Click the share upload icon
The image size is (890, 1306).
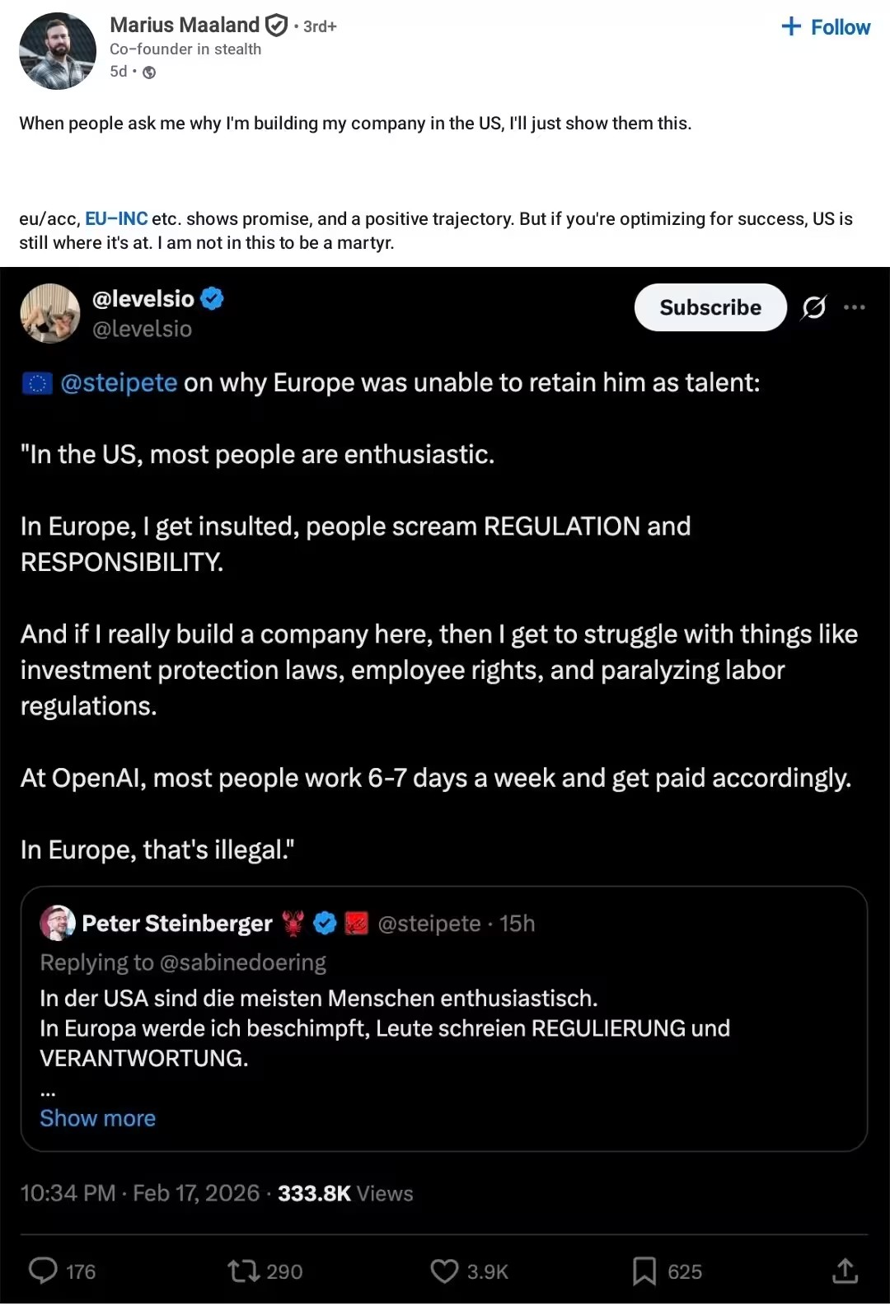pos(845,1271)
